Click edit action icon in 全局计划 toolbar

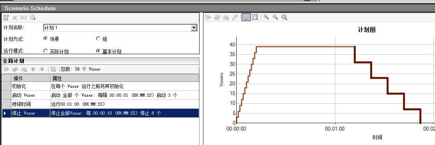coord(15,69)
